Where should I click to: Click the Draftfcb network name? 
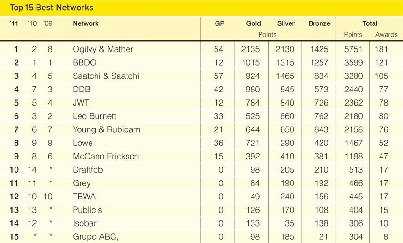tap(88, 170)
